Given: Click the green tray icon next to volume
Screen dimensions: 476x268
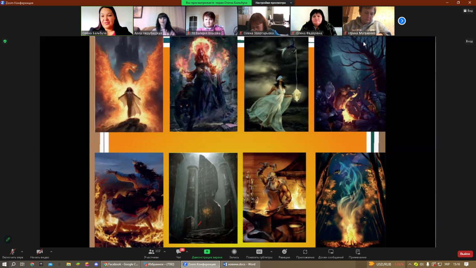Looking at the screenshot, I should [x=416, y=264].
